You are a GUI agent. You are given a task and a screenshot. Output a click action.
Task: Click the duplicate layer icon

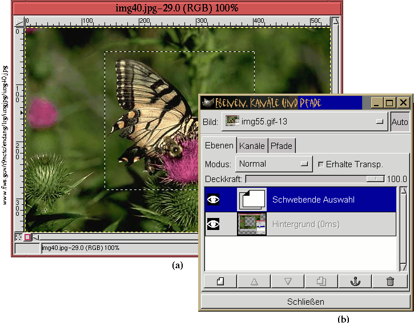(x=321, y=281)
